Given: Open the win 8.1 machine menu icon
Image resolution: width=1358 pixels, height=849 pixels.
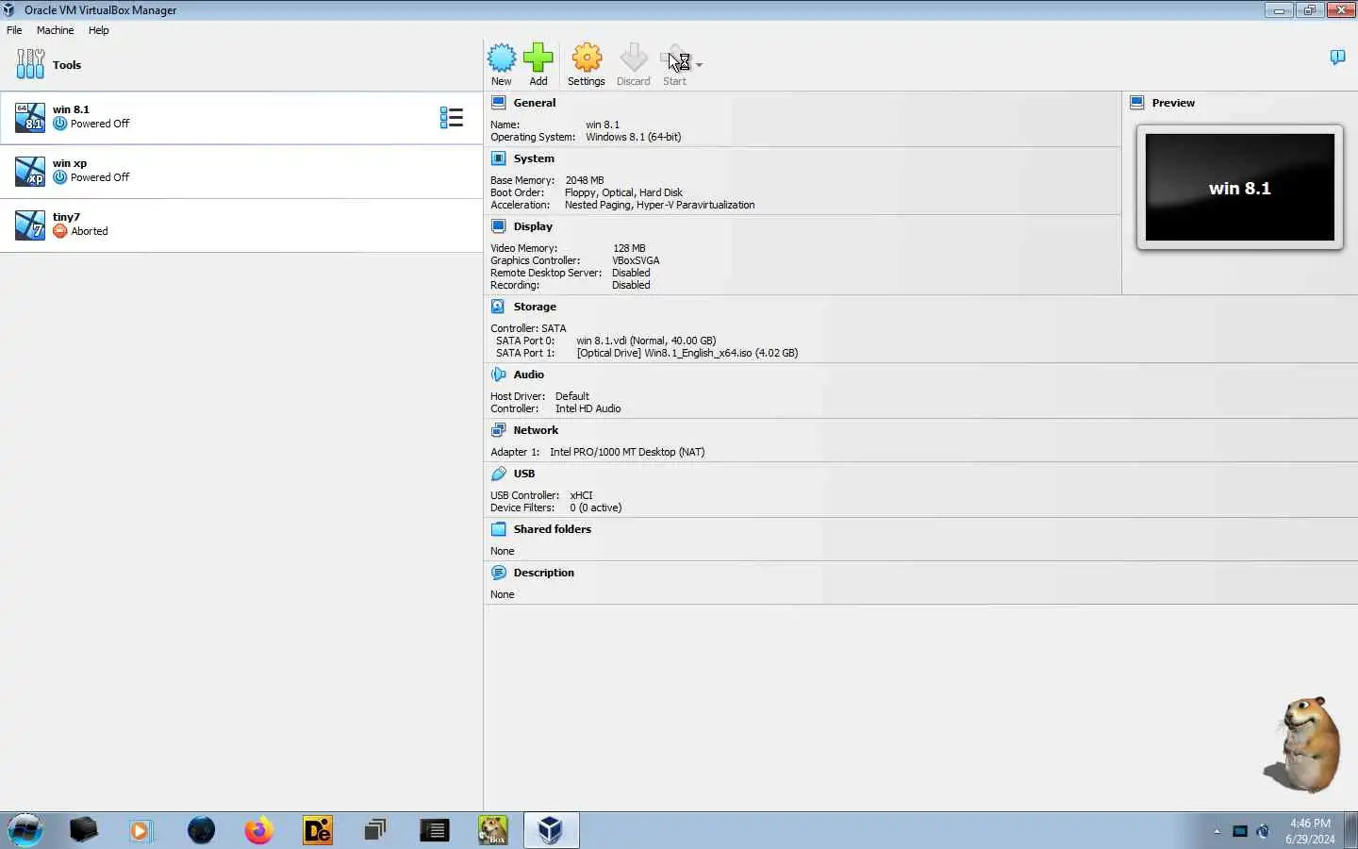Looking at the screenshot, I should 452,118.
